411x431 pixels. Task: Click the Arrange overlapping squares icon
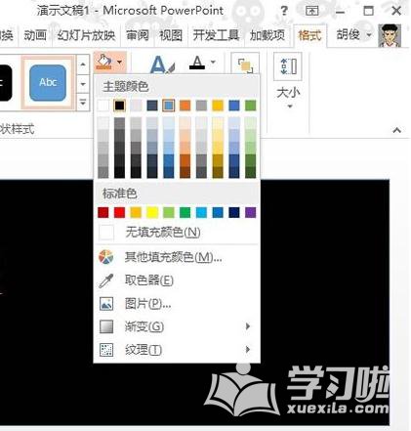click(245, 65)
